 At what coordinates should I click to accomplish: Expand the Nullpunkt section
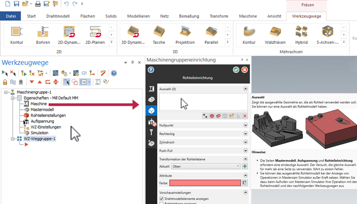click(x=245, y=126)
